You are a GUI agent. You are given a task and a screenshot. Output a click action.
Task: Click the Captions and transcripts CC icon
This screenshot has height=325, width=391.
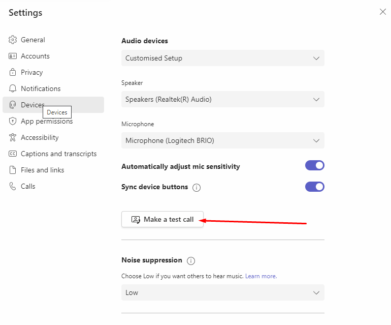[13, 154]
